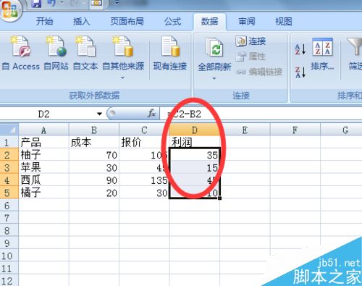The image size is (362, 286).
Task: Click cell containing 产品
Action: [x=43, y=143]
